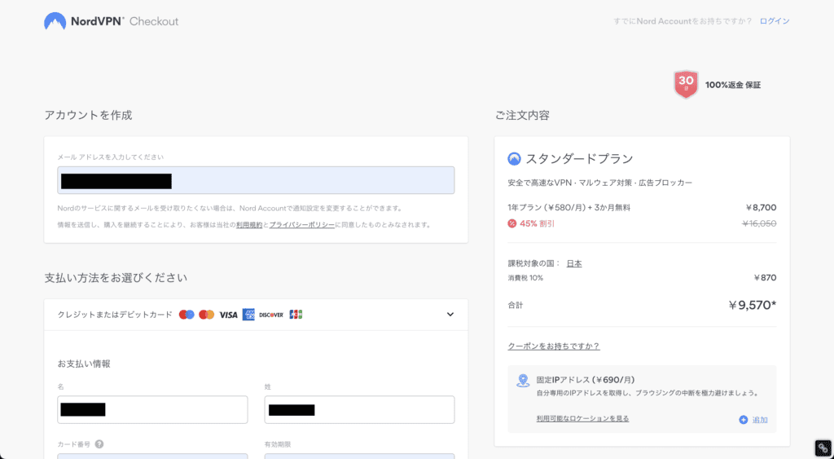Click the email address input field
834x459 pixels.
point(256,180)
